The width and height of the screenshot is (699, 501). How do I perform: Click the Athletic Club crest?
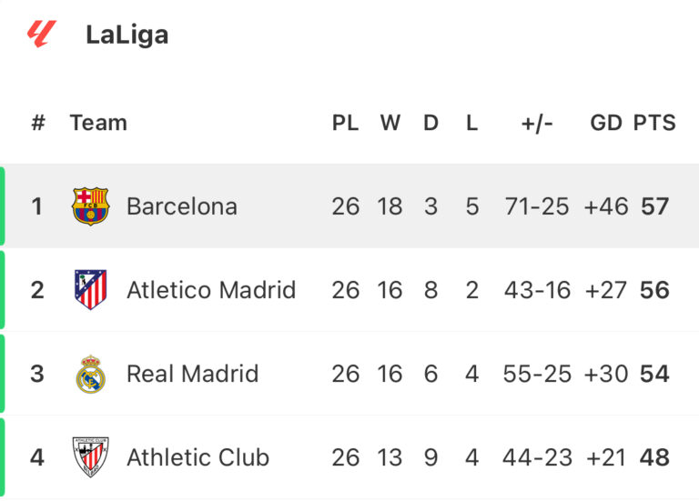(x=90, y=457)
